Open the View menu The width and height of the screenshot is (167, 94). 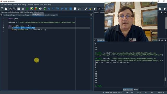(46, 5)
